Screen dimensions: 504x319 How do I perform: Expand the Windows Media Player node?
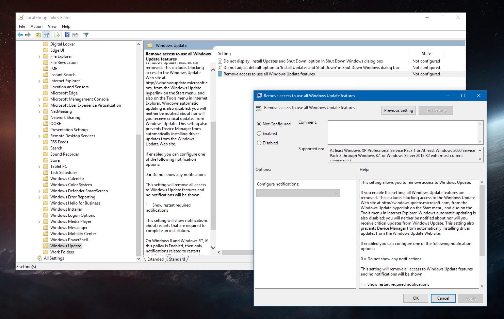(39, 222)
